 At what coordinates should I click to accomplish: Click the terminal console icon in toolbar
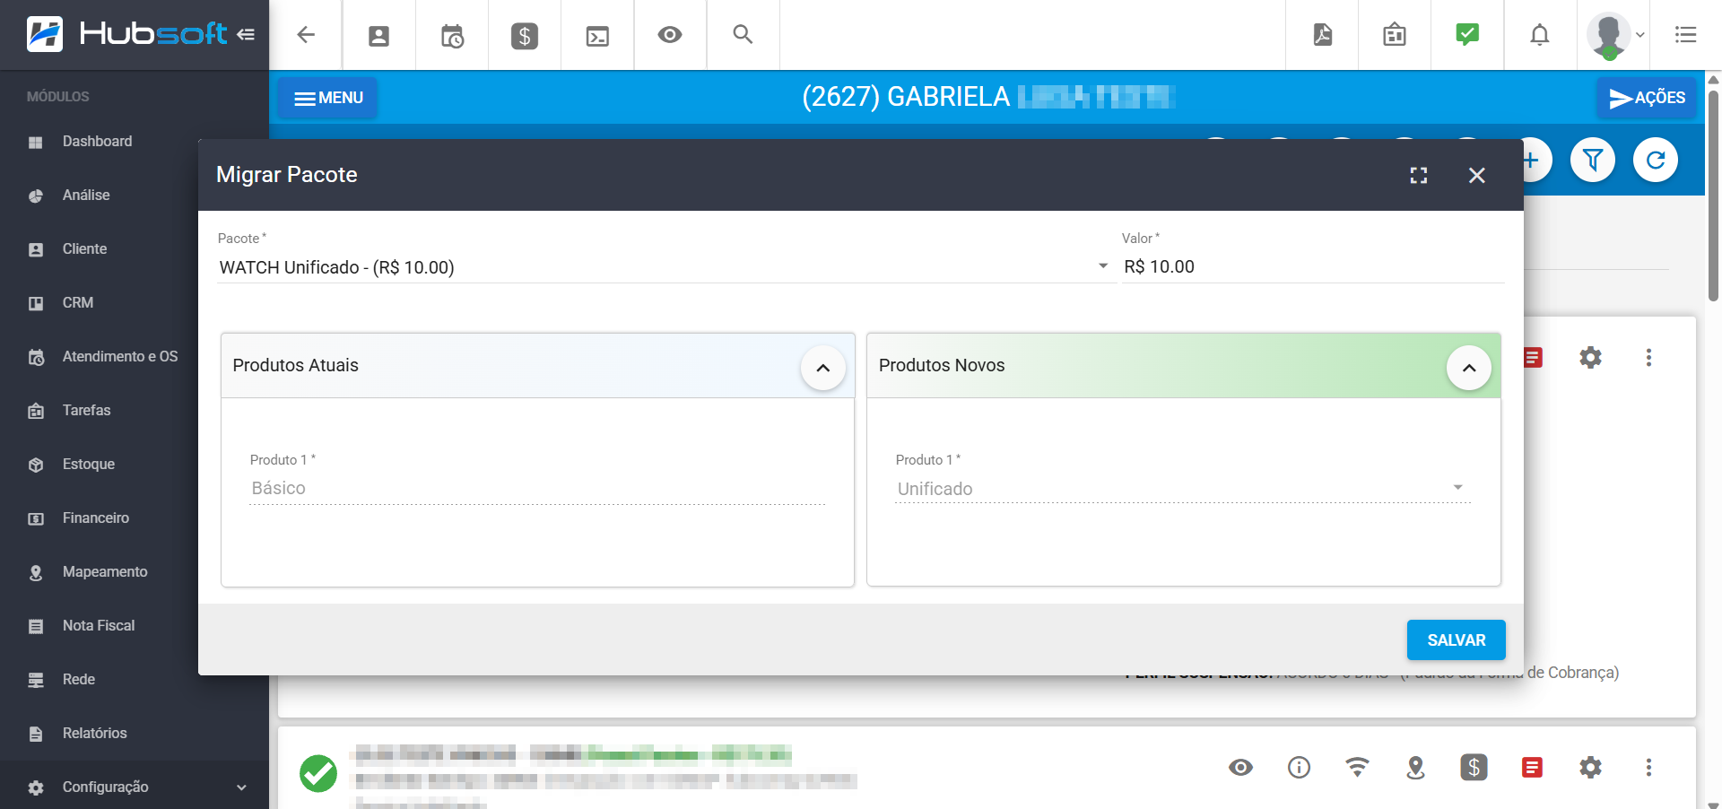(x=597, y=36)
